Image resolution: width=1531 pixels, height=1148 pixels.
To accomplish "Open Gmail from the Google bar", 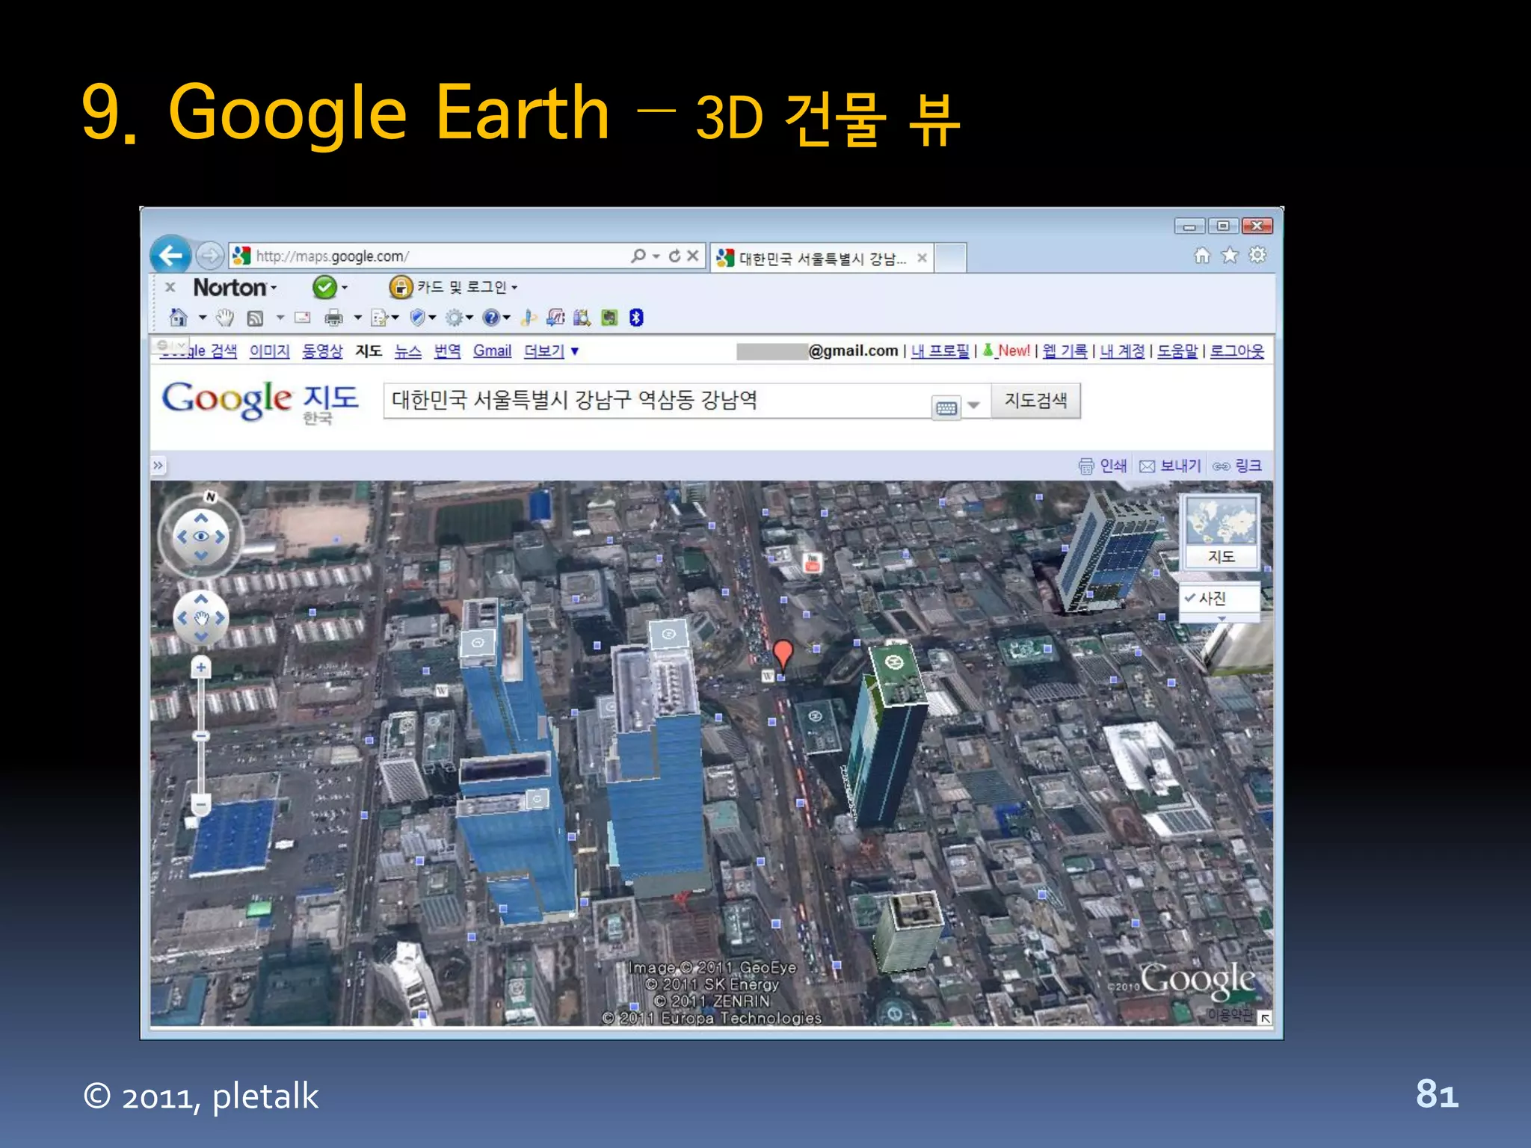I will click(492, 351).
